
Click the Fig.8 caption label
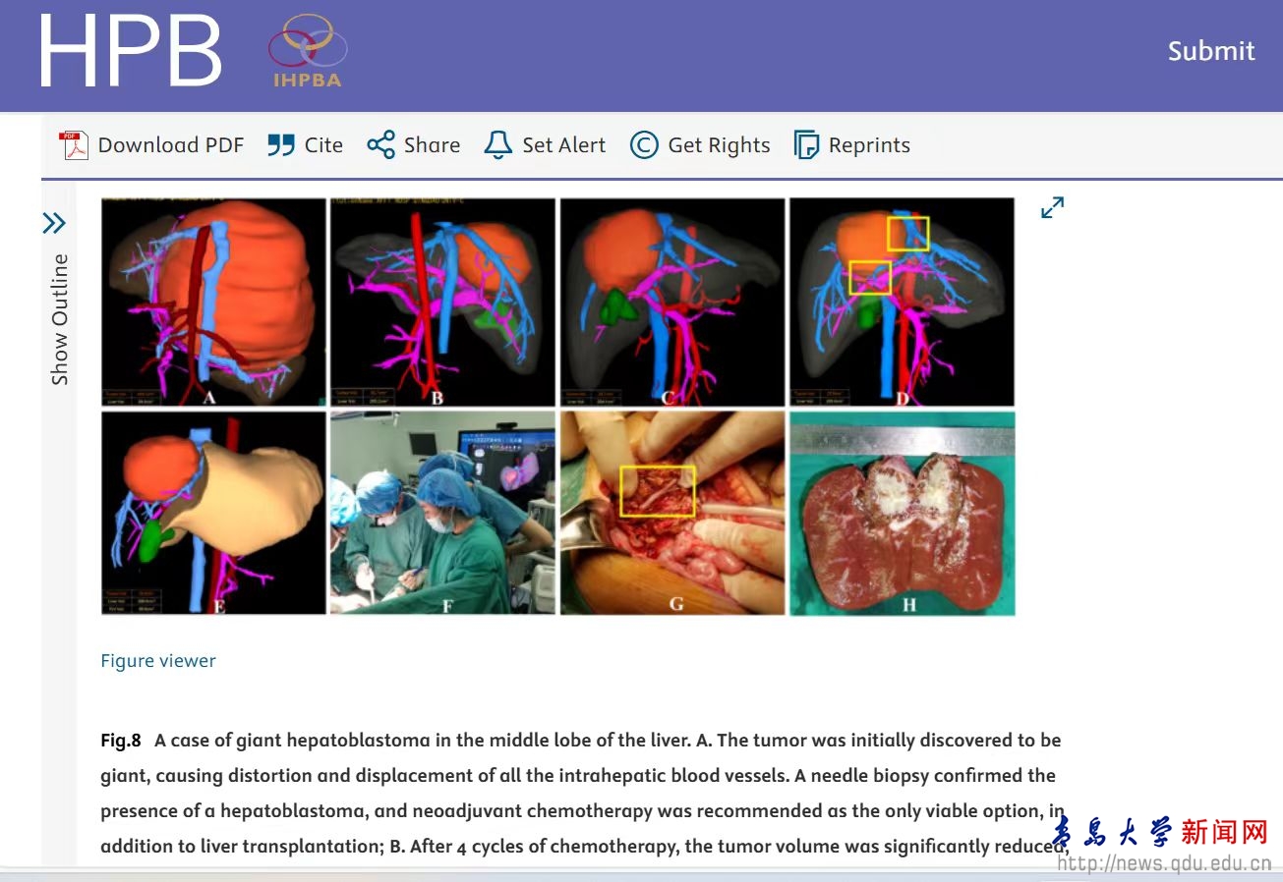[121, 741]
